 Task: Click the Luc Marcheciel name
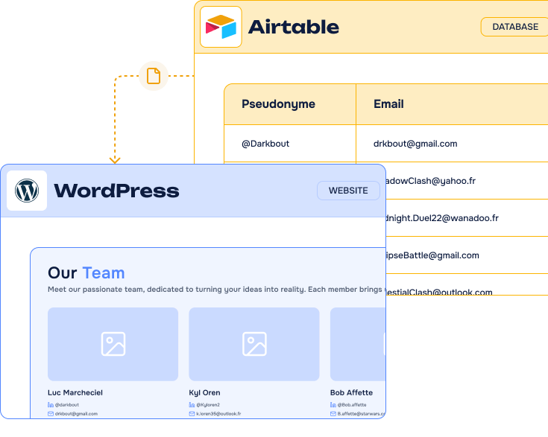click(75, 392)
